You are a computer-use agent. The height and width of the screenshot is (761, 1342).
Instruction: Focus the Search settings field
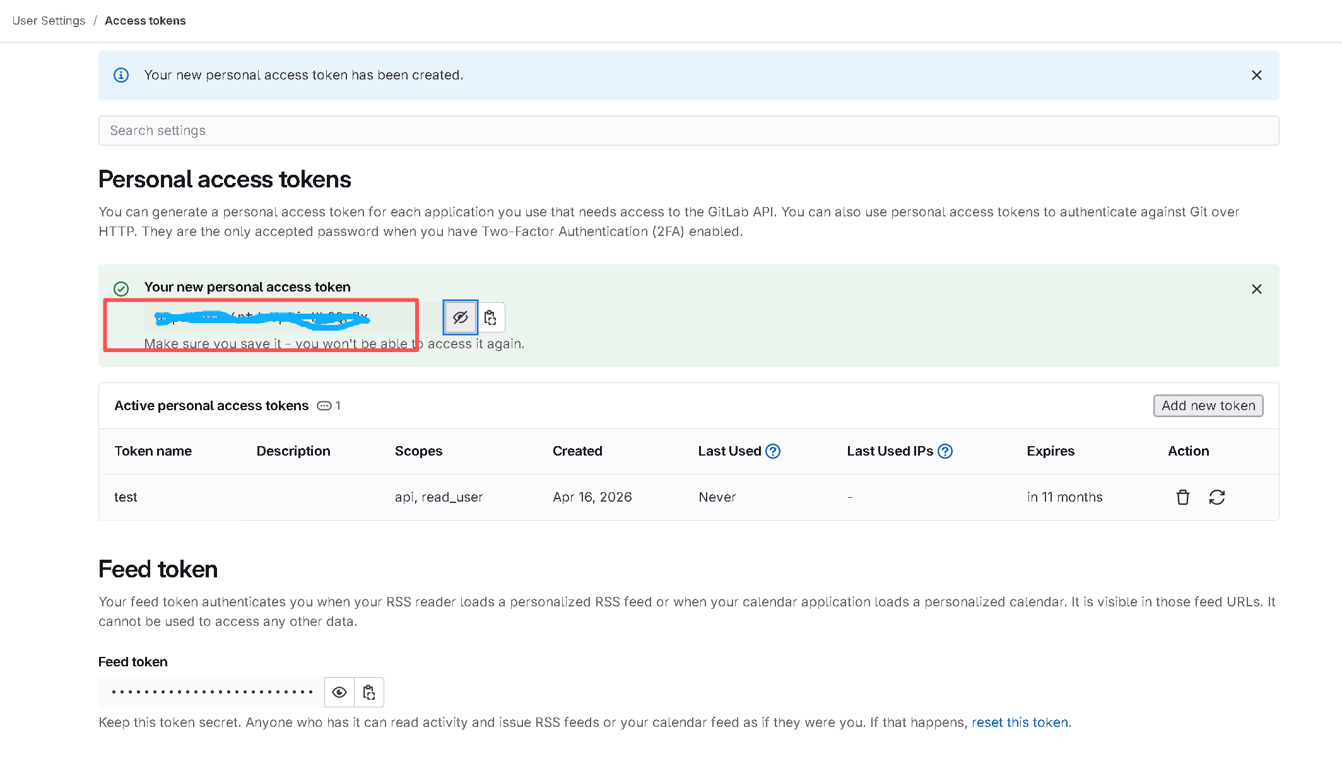[688, 131]
